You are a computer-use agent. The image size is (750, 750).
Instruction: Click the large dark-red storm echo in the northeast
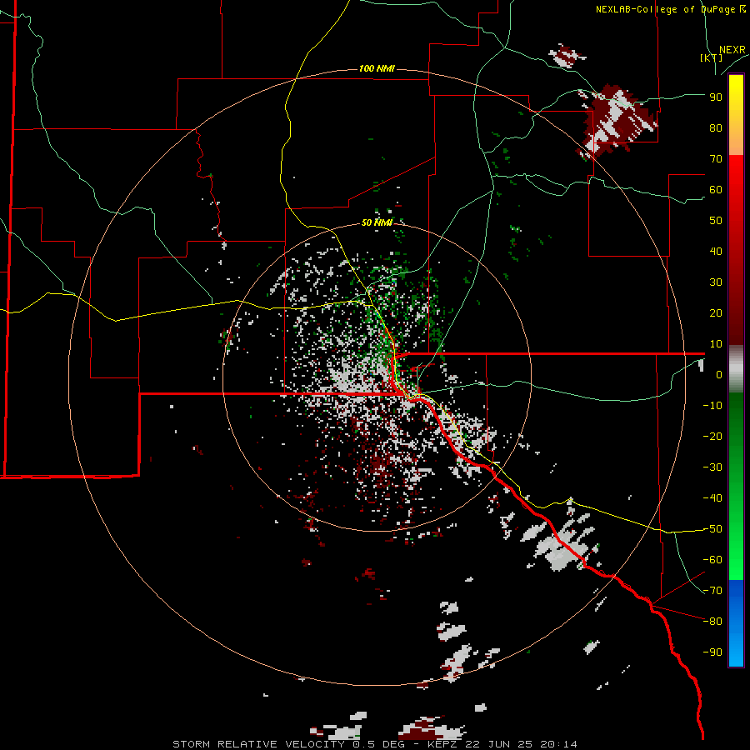pos(618,120)
